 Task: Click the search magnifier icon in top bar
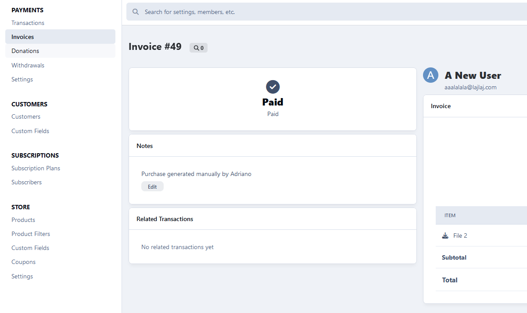pyautogui.click(x=136, y=12)
